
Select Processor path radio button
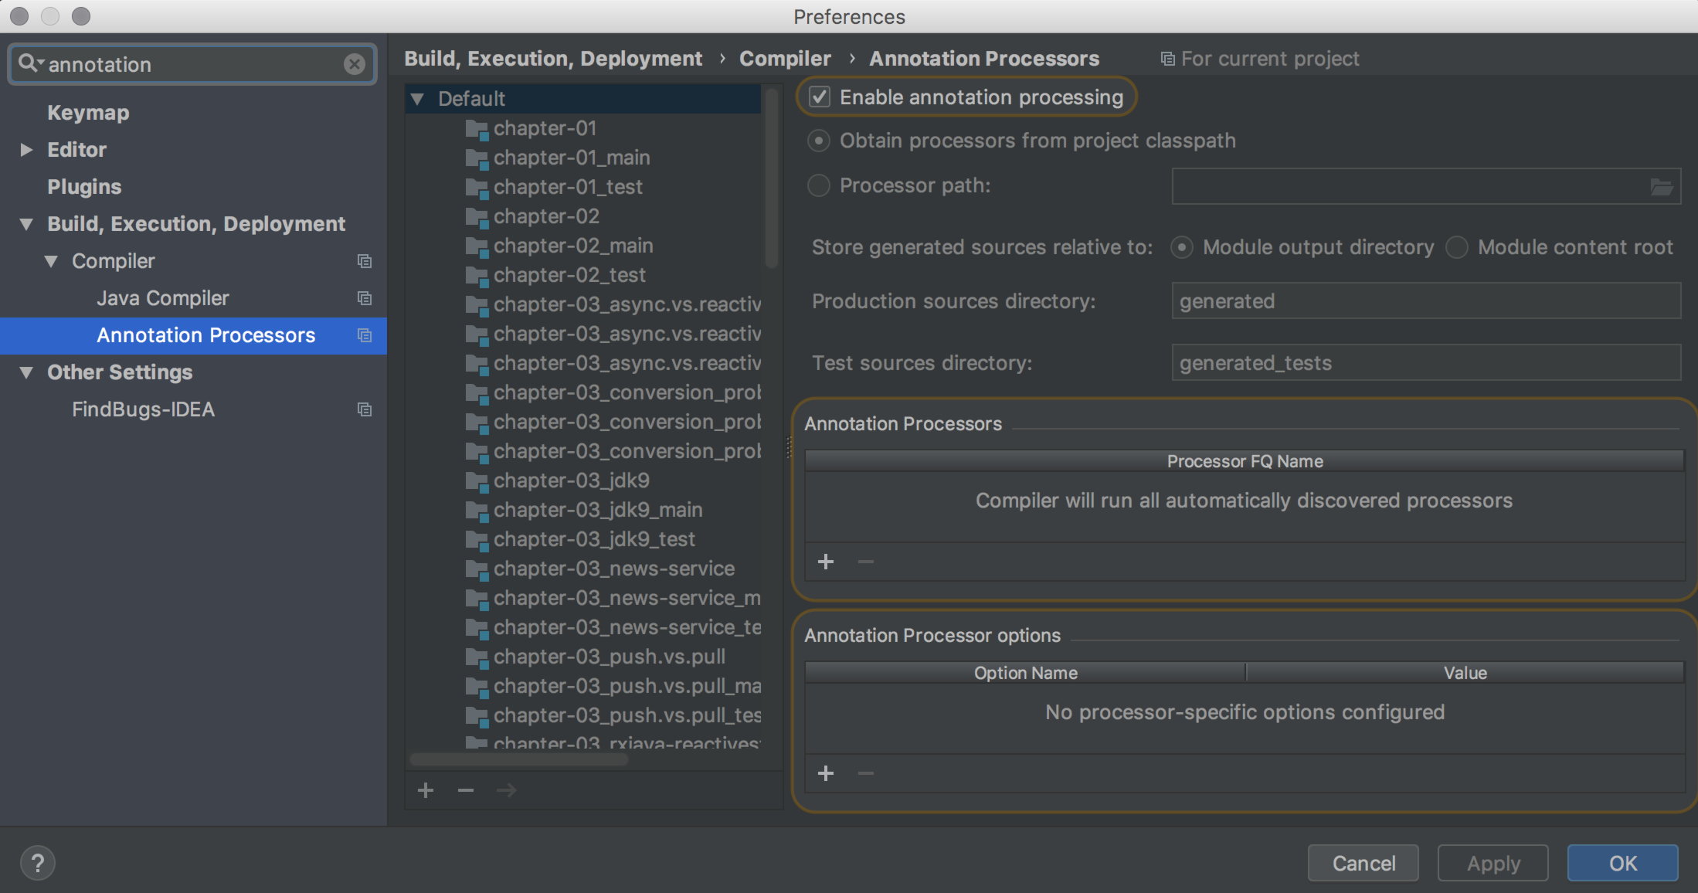pos(819,185)
